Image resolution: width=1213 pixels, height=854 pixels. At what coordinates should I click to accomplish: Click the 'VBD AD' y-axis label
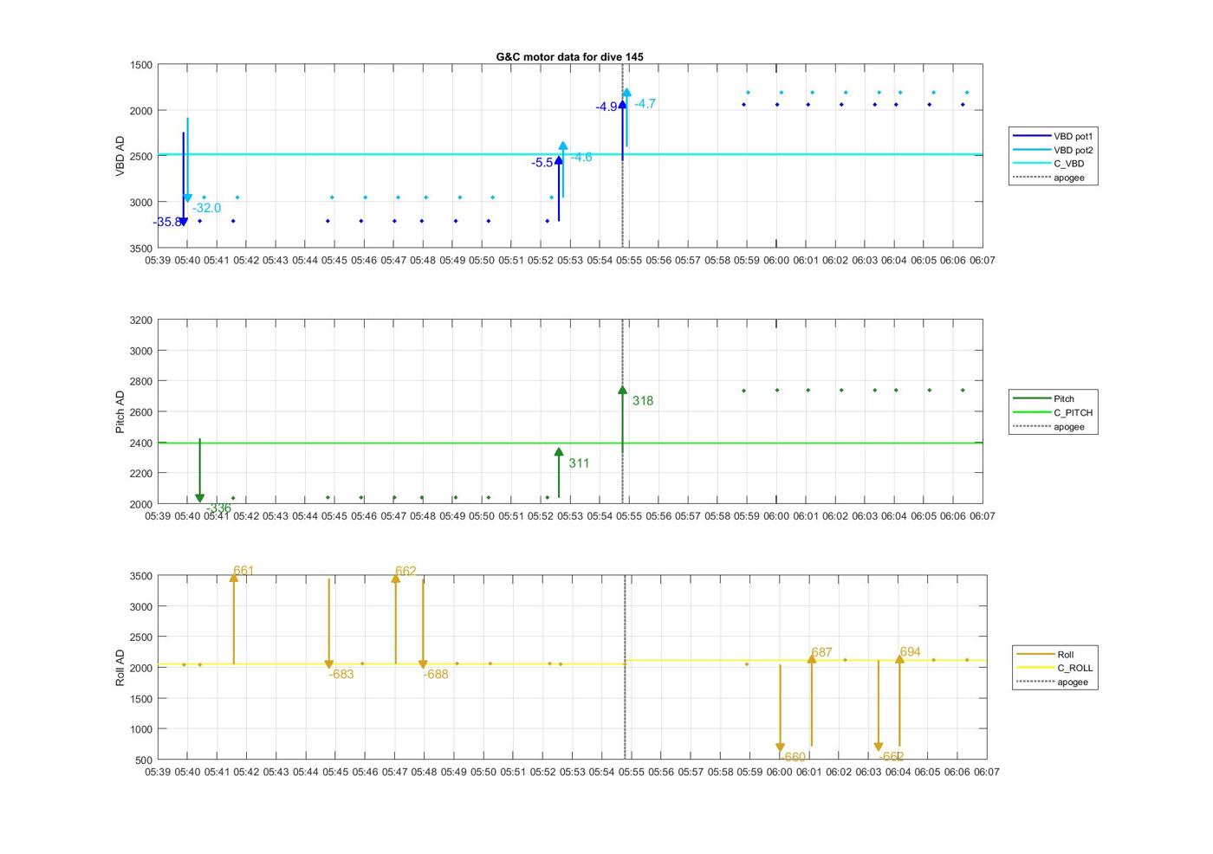[x=120, y=157]
